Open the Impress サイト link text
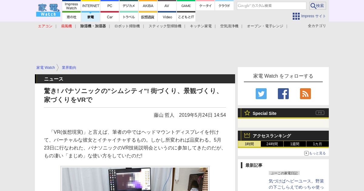364x191 pixels. [314, 16]
